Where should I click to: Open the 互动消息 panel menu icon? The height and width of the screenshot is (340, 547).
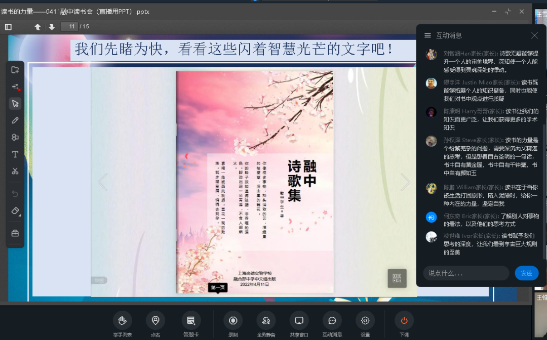coord(427,35)
